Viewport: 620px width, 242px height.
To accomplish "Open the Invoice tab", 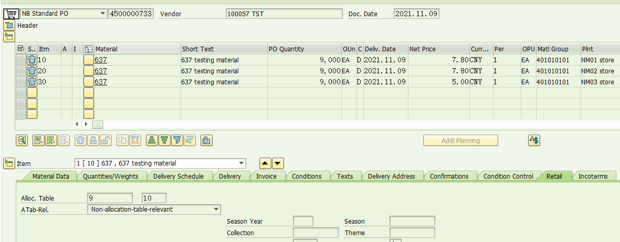I will click(266, 176).
